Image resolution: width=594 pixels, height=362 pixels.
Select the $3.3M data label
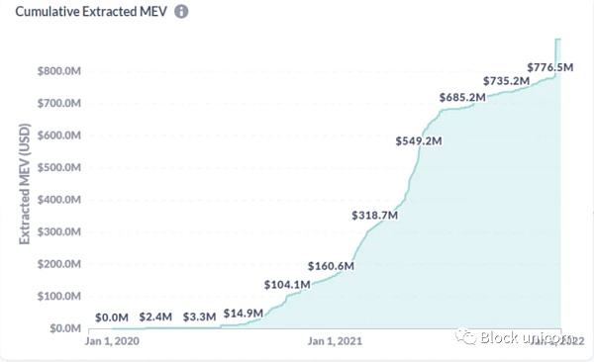pyautogui.click(x=199, y=317)
